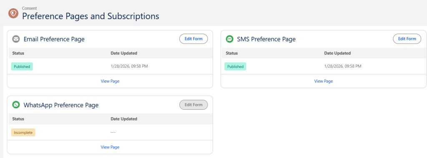The image size is (427, 158).
Task: Click the Email Preference Page envelope icon
Action: tap(16, 39)
